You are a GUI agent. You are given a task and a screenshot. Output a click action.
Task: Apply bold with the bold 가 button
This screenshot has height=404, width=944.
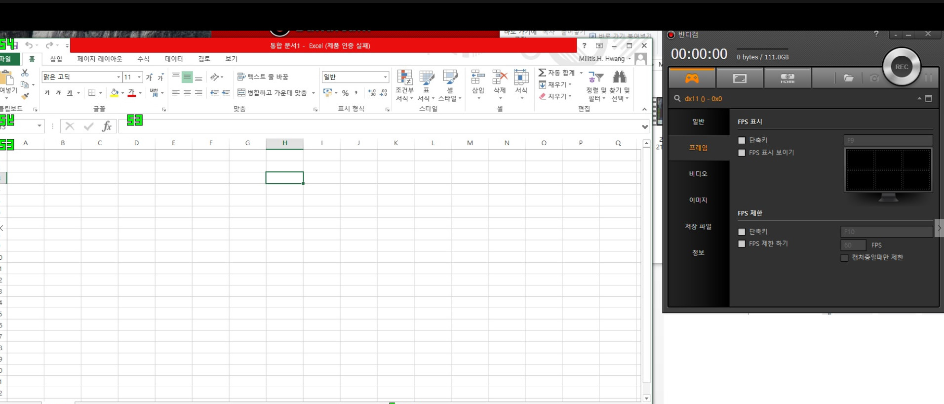point(47,93)
